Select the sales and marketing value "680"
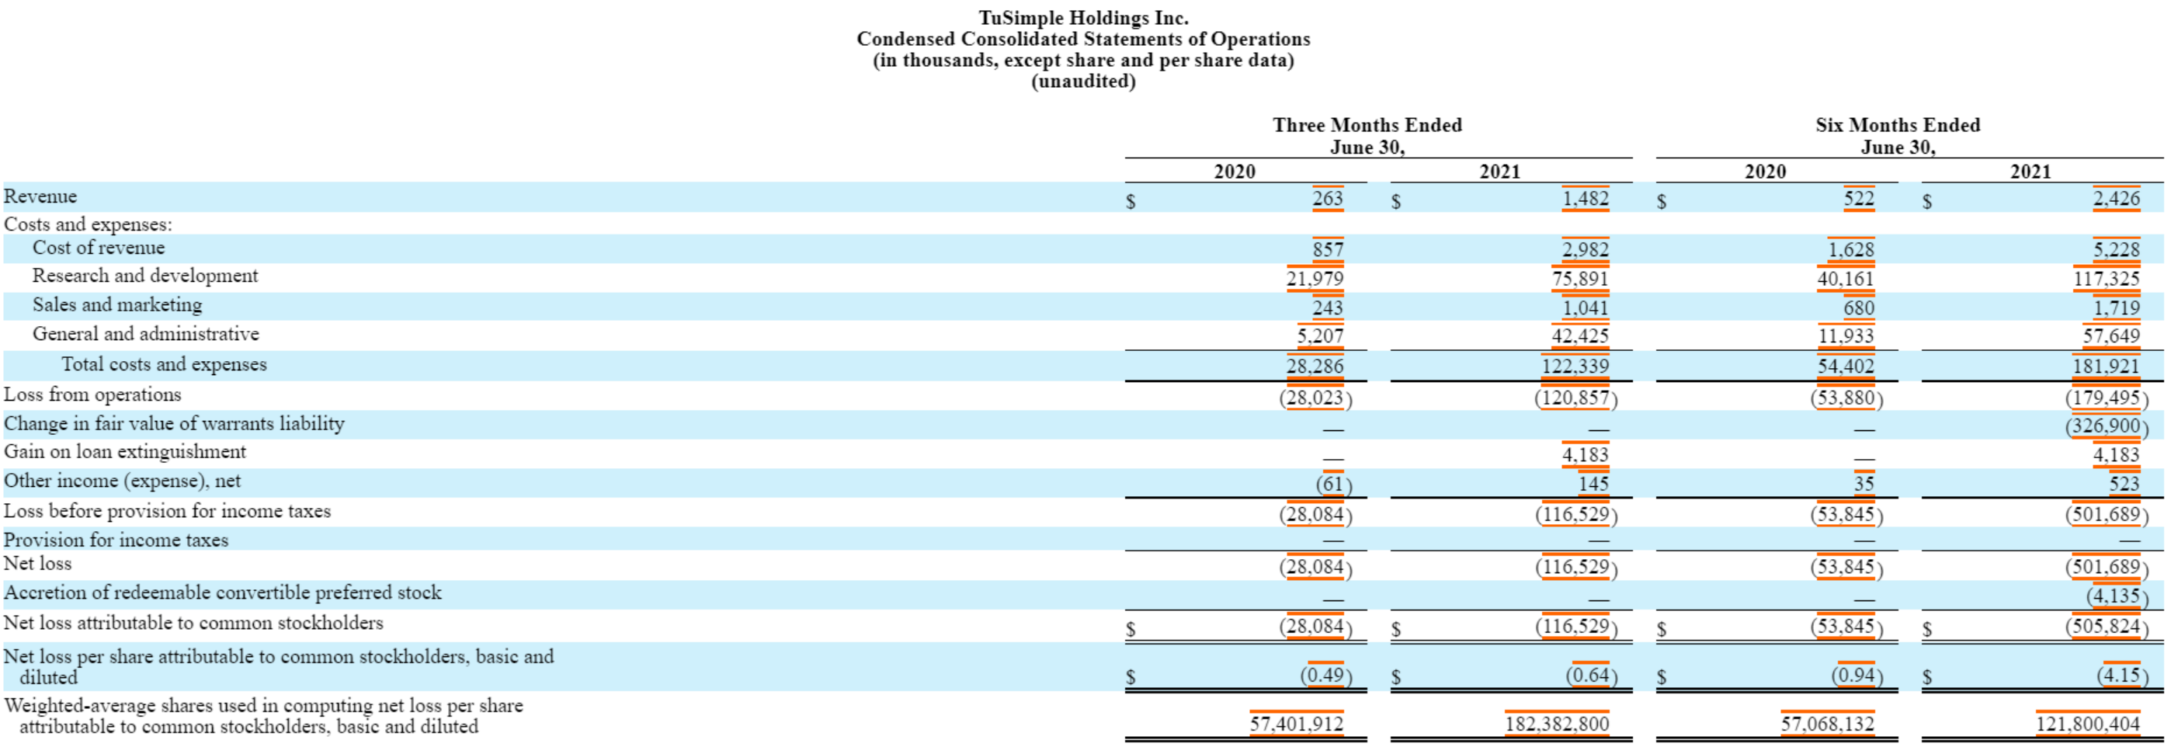 click(1858, 308)
